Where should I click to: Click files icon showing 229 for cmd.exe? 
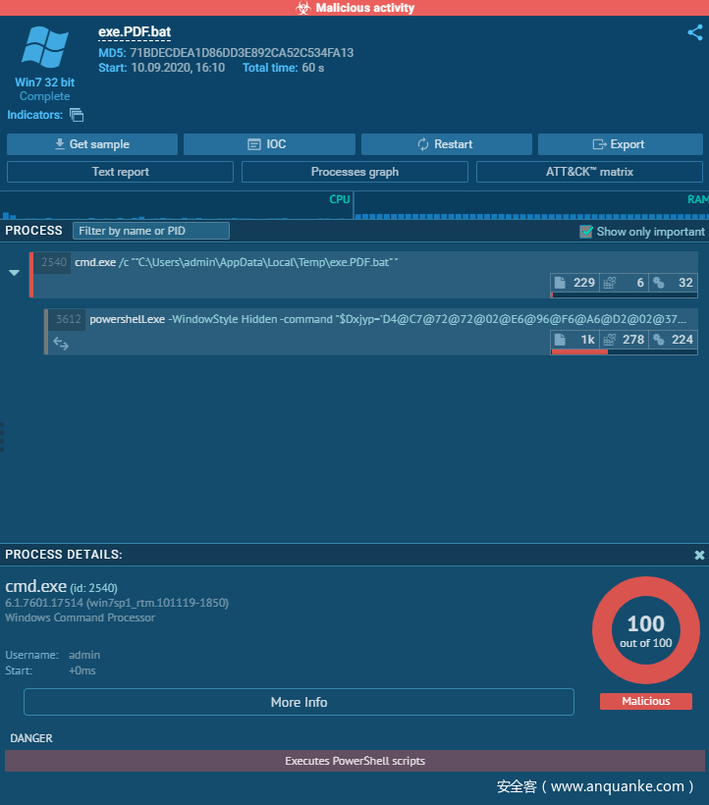(x=560, y=283)
